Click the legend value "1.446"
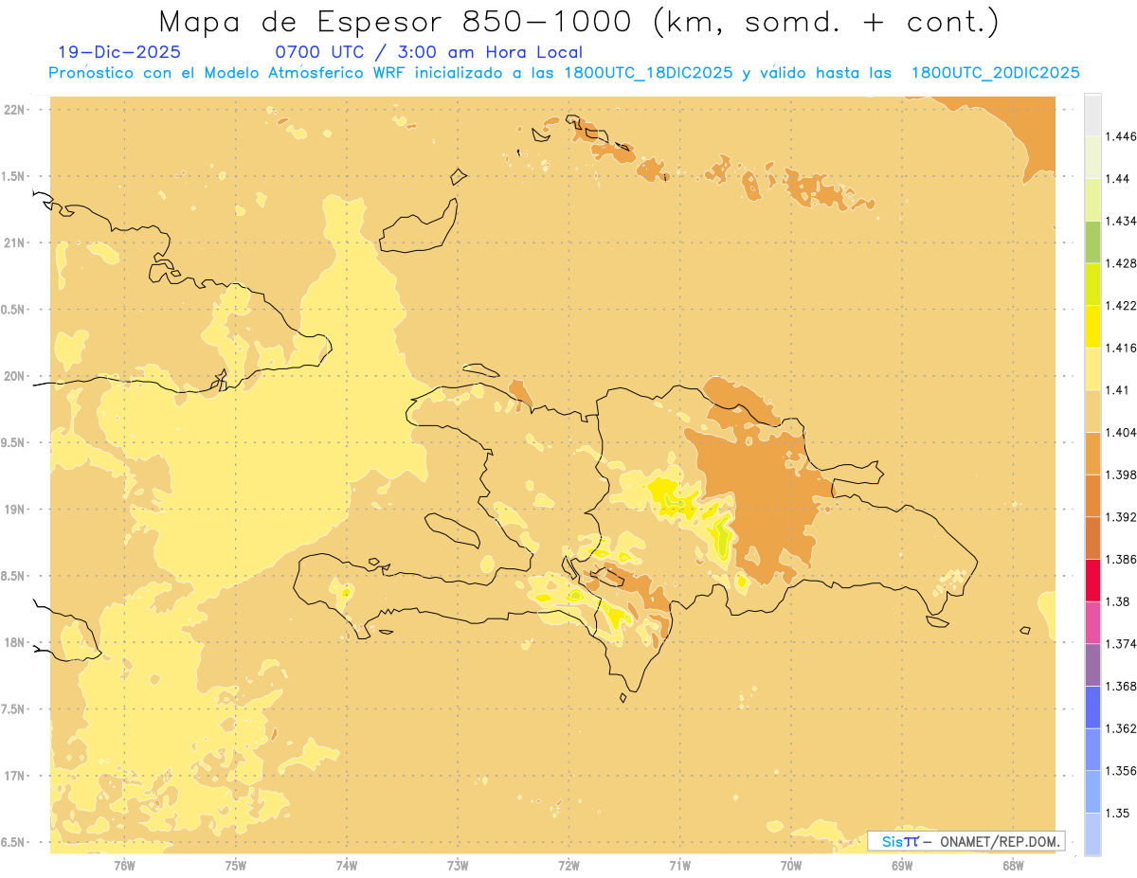 click(x=1122, y=136)
